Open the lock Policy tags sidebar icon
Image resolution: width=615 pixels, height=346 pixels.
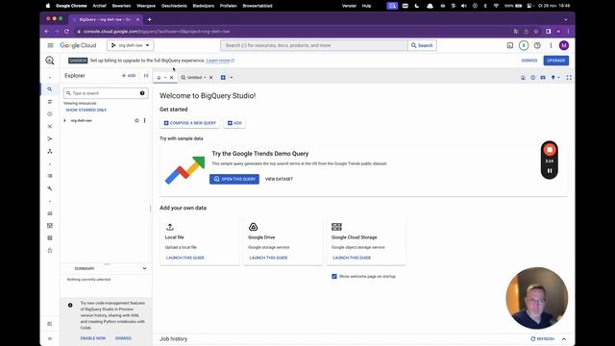50,250
